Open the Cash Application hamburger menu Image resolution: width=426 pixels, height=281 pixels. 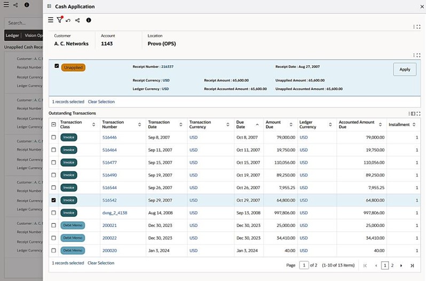[51, 20]
